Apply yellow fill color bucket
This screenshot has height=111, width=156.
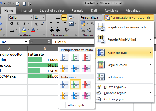tap(24, 29)
